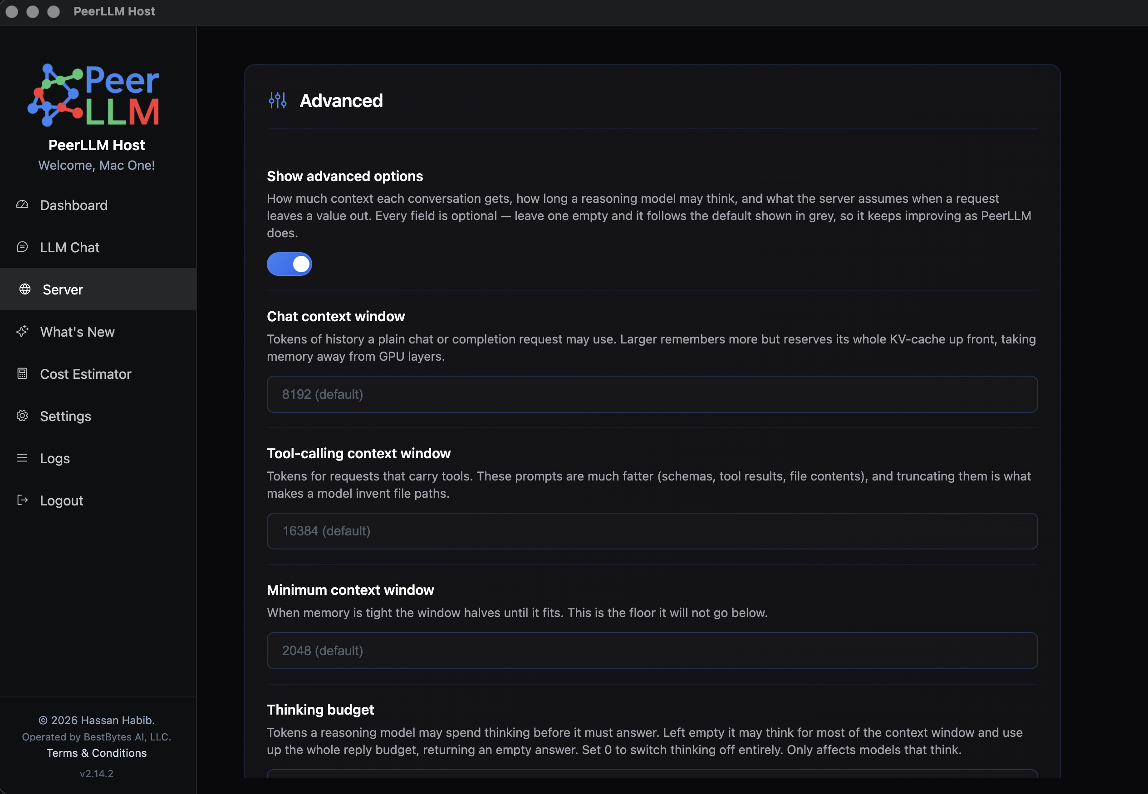Click the Minimum context window heading
This screenshot has height=794, width=1148.
350,590
